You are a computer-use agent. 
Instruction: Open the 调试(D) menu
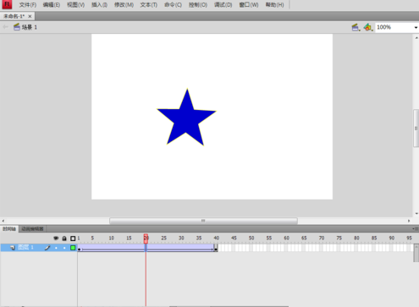pyautogui.click(x=223, y=5)
